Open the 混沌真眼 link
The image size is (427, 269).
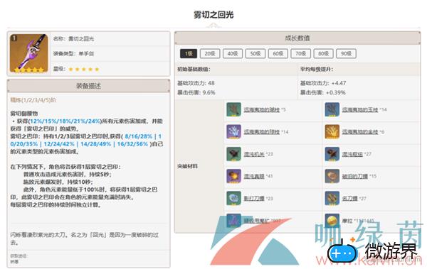coord(254,176)
